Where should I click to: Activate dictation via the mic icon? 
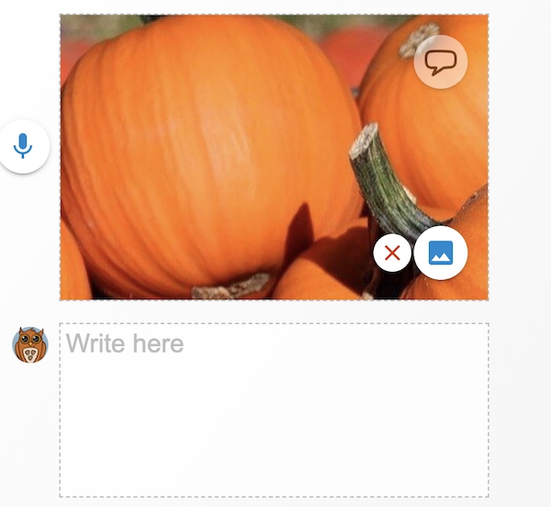(23, 146)
